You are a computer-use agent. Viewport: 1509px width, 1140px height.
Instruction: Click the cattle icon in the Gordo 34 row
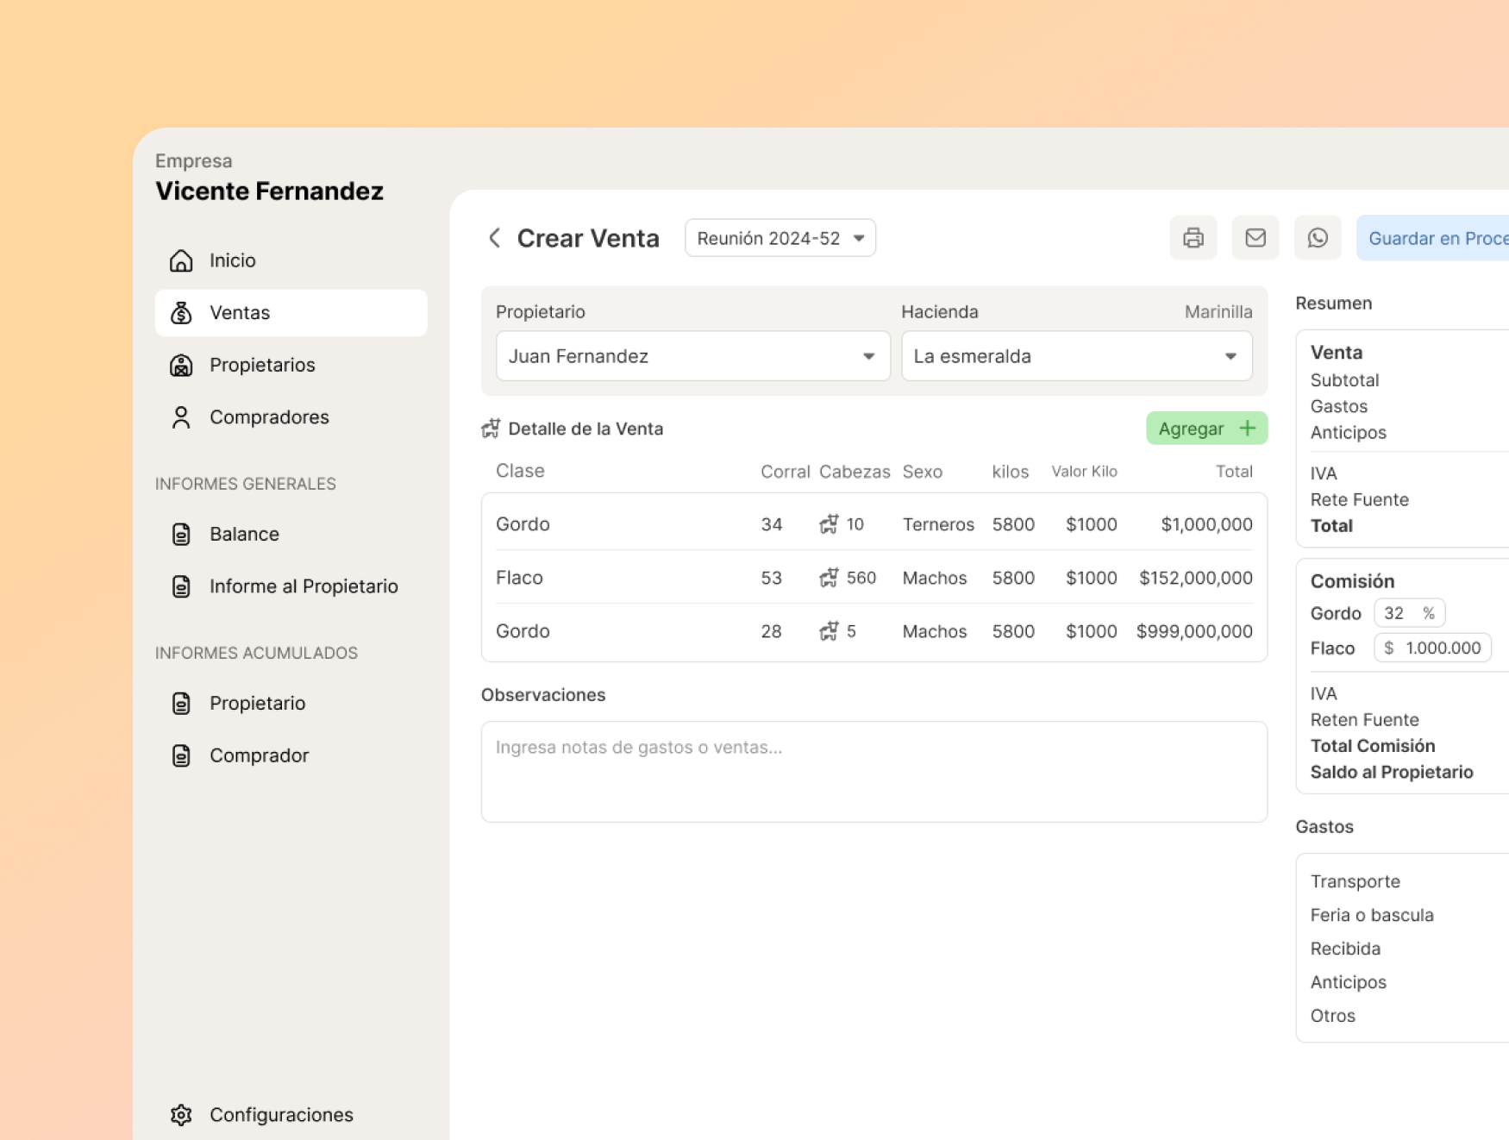pyautogui.click(x=829, y=524)
